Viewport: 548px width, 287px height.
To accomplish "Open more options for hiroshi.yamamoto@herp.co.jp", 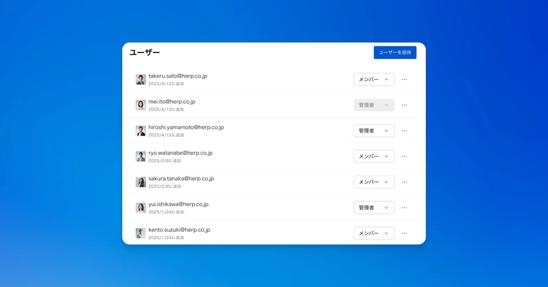I will coord(404,131).
